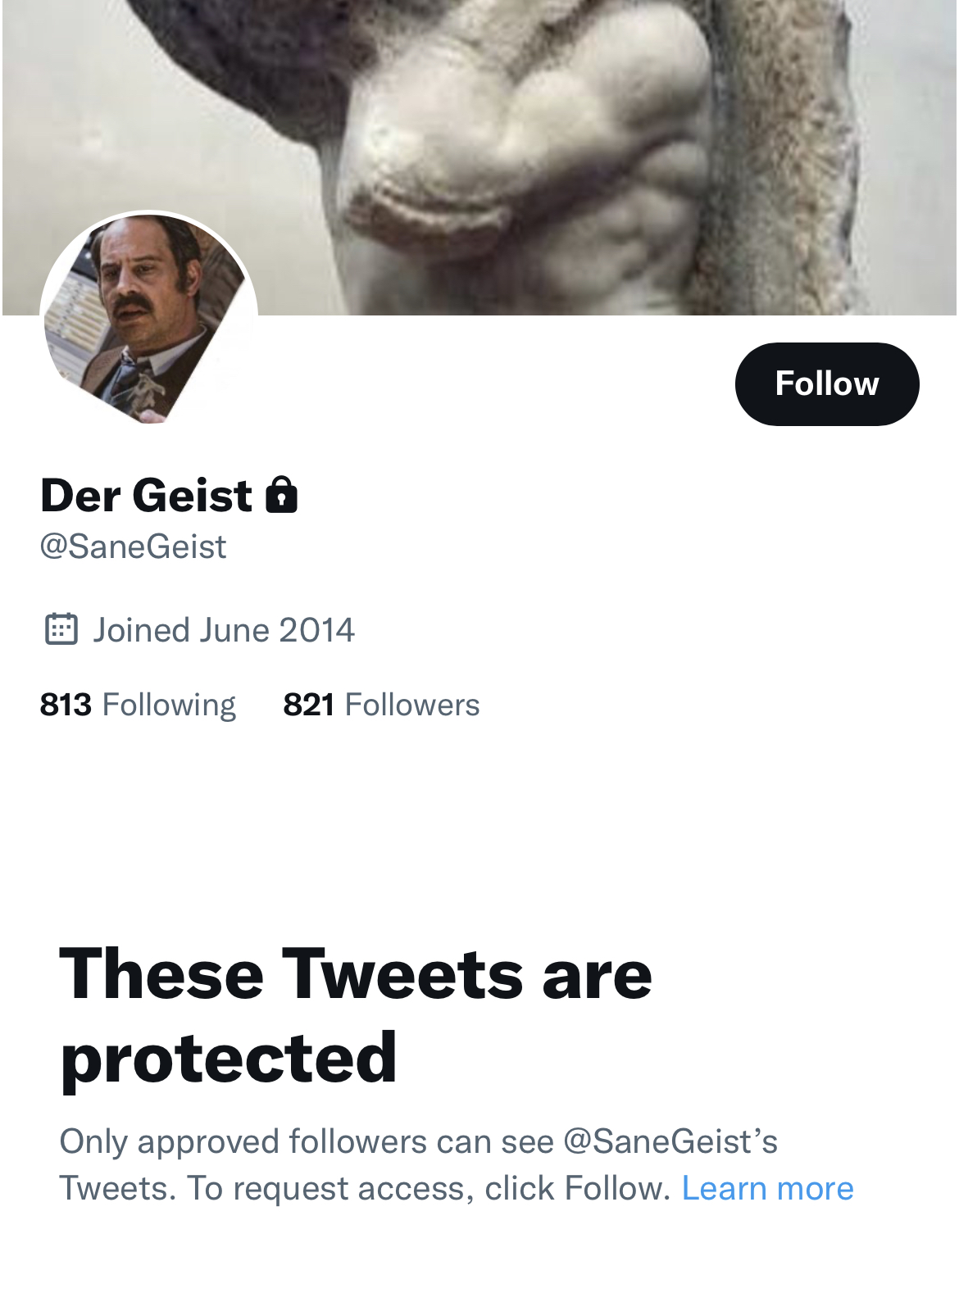This screenshot has width=959, height=1311.
Task: Open the Following list link
Action: point(169,705)
